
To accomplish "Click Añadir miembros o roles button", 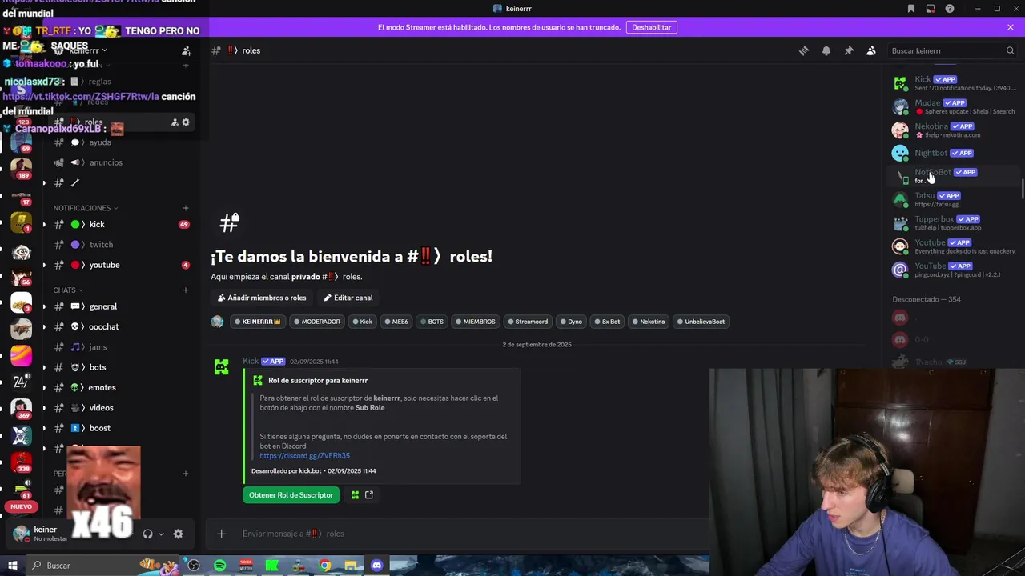I will click(262, 298).
